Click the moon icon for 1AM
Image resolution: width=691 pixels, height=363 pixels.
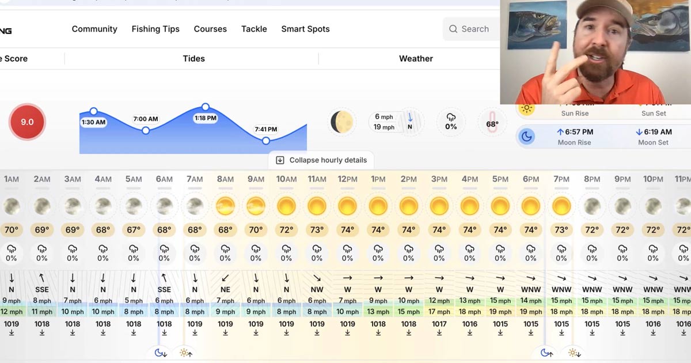pyautogui.click(x=12, y=206)
